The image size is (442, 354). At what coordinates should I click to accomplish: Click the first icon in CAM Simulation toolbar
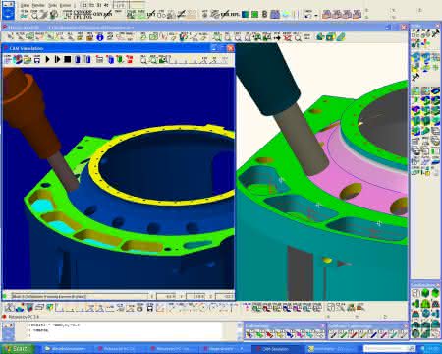pos(7,59)
